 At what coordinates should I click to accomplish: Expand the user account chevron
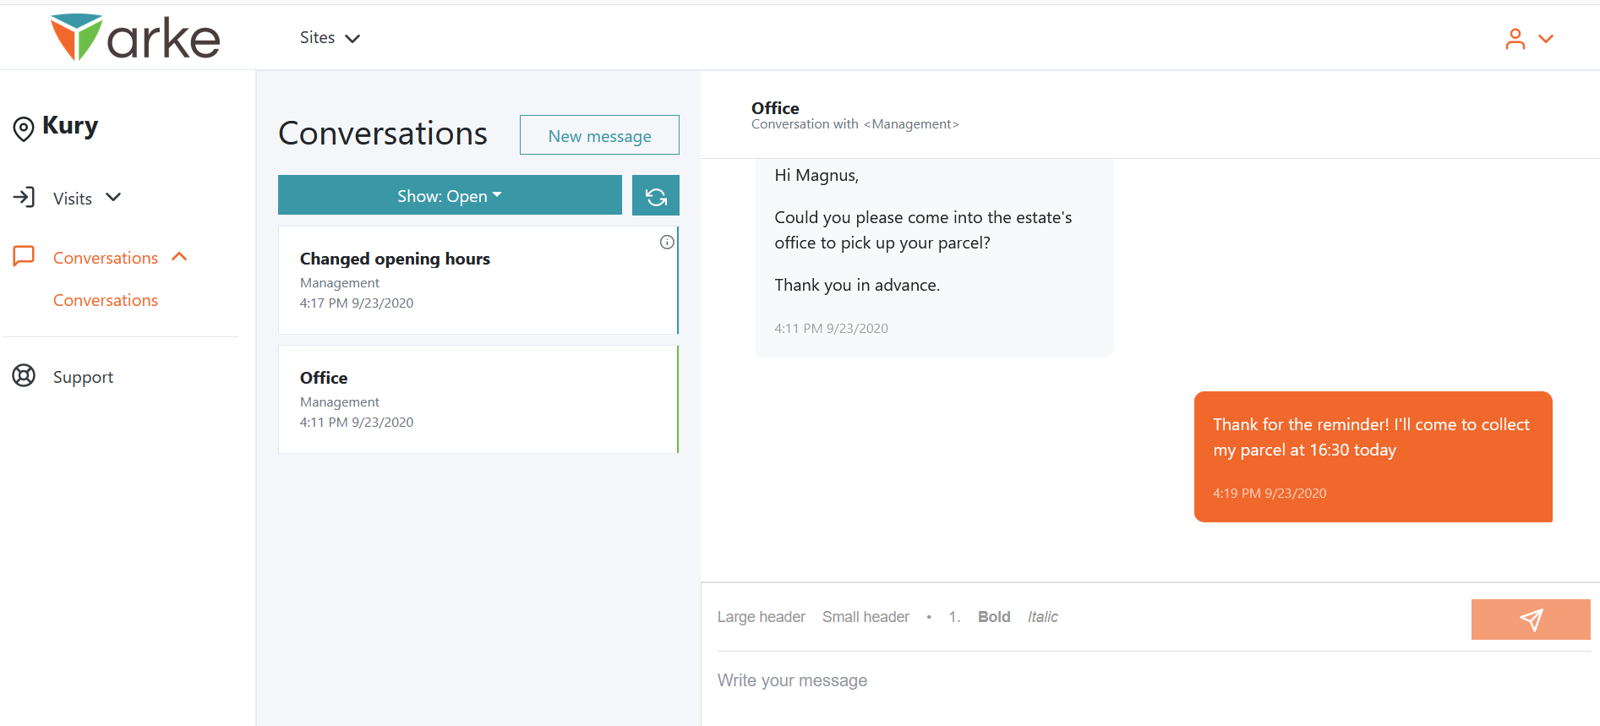point(1546,39)
